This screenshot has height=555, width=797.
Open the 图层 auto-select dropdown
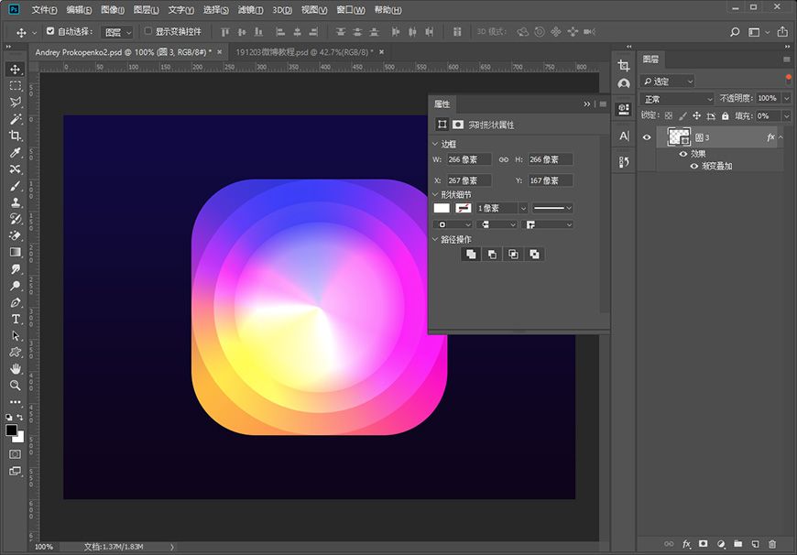(x=117, y=33)
